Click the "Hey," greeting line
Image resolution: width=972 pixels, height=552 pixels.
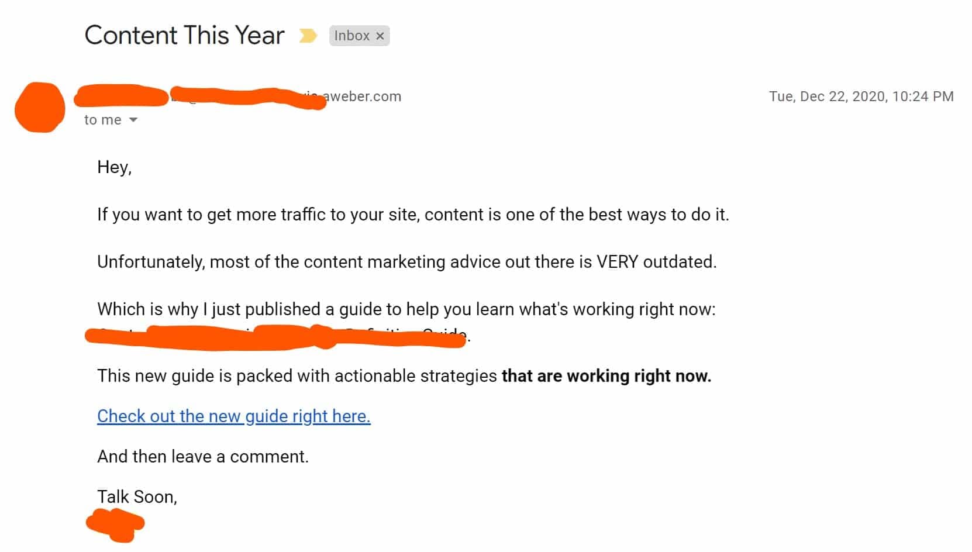pyautogui.click(x=115, y=167)
